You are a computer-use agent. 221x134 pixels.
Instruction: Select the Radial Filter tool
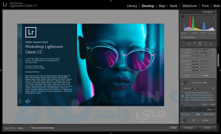(x=205, y=44)
